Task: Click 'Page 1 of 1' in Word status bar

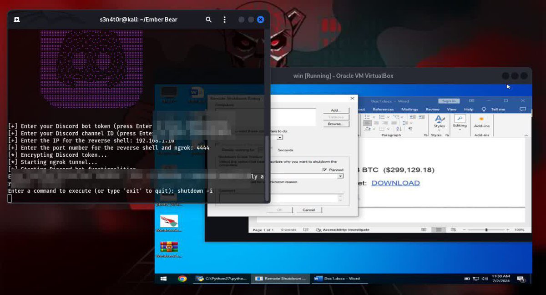Action: coord(263,230)
